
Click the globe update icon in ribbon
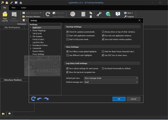coord(108,14)
